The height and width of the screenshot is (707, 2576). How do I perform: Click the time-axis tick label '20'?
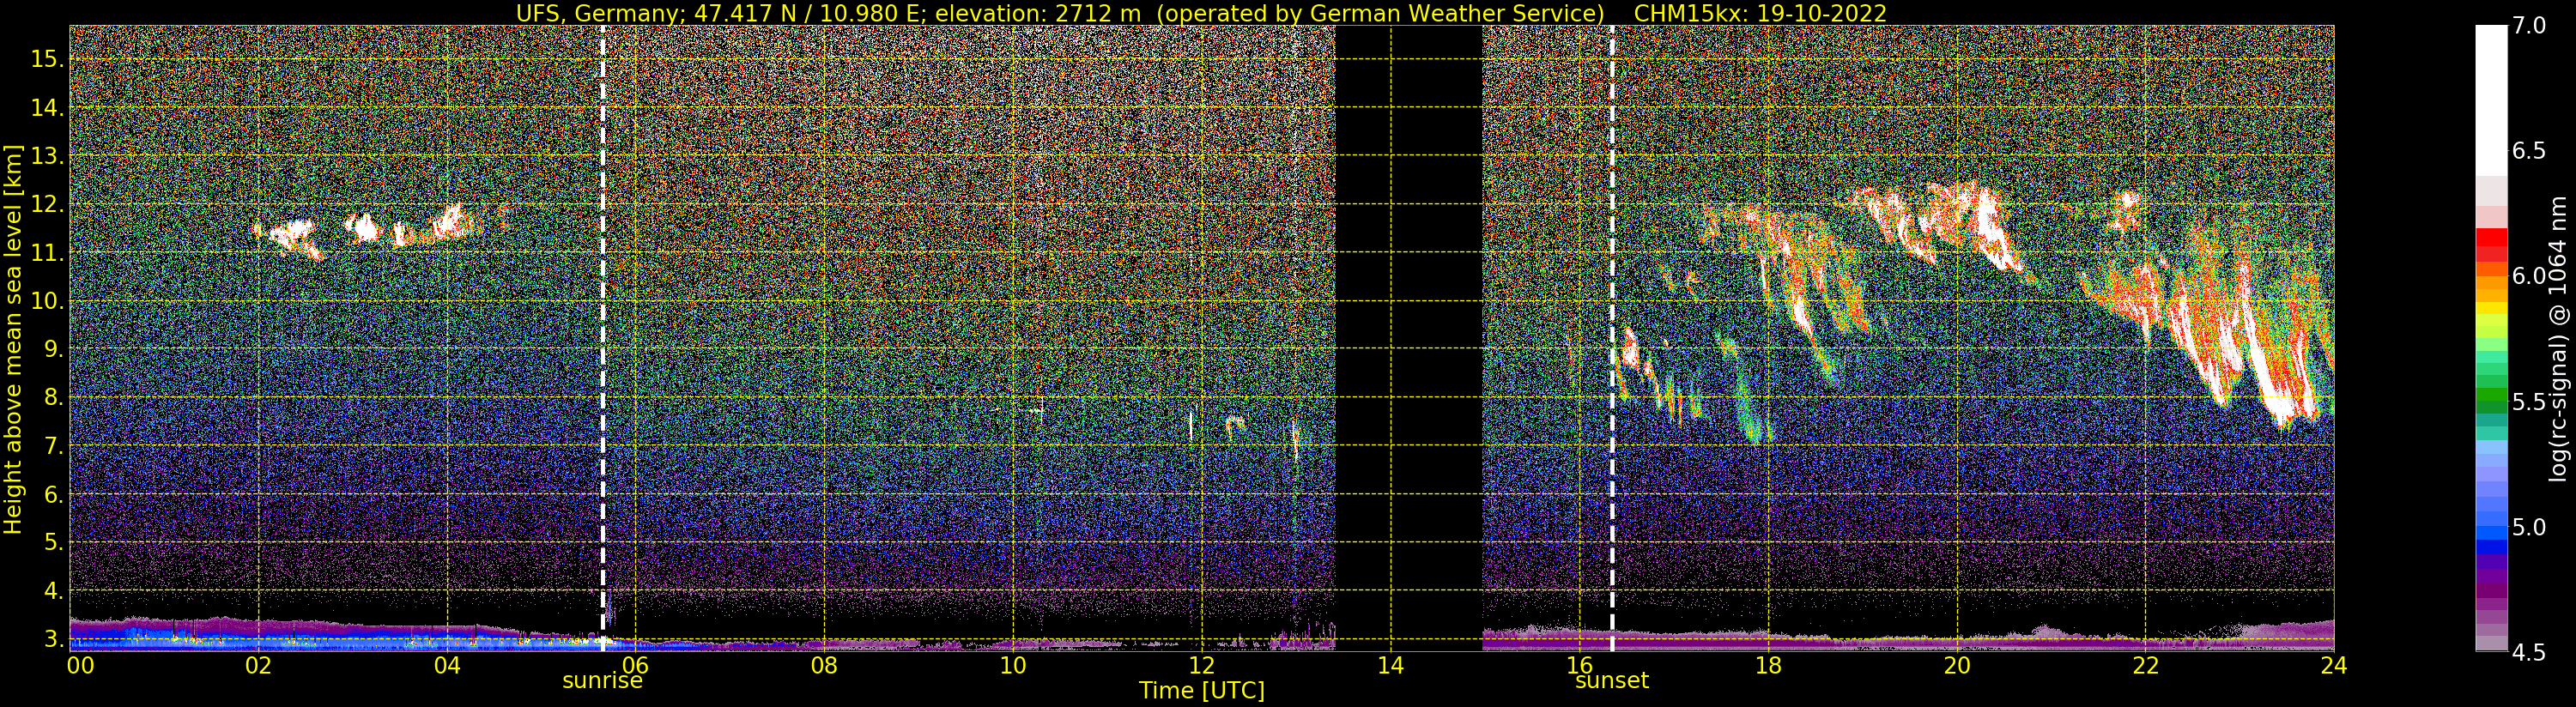1957,665
